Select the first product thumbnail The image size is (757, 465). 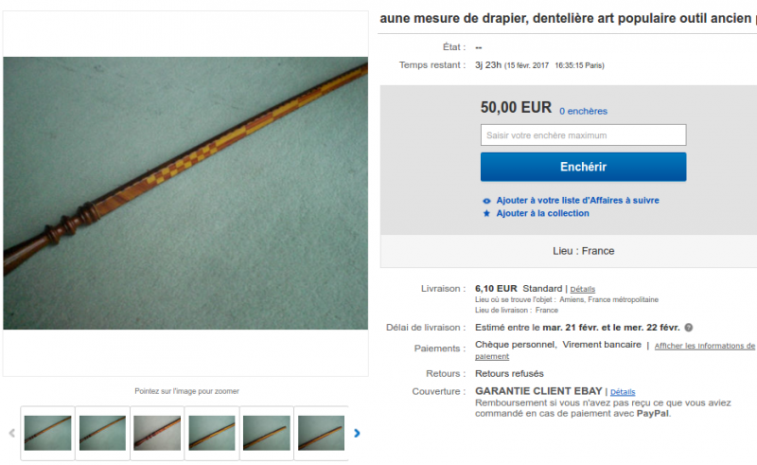[48, 433]
